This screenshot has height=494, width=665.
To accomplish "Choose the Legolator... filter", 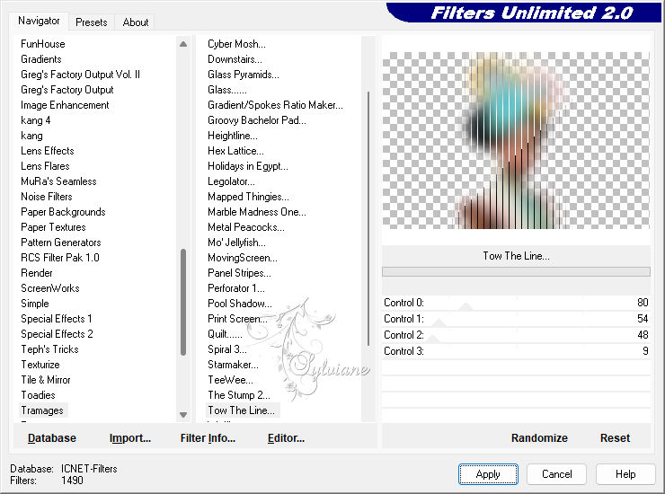I will coord(231,181).
